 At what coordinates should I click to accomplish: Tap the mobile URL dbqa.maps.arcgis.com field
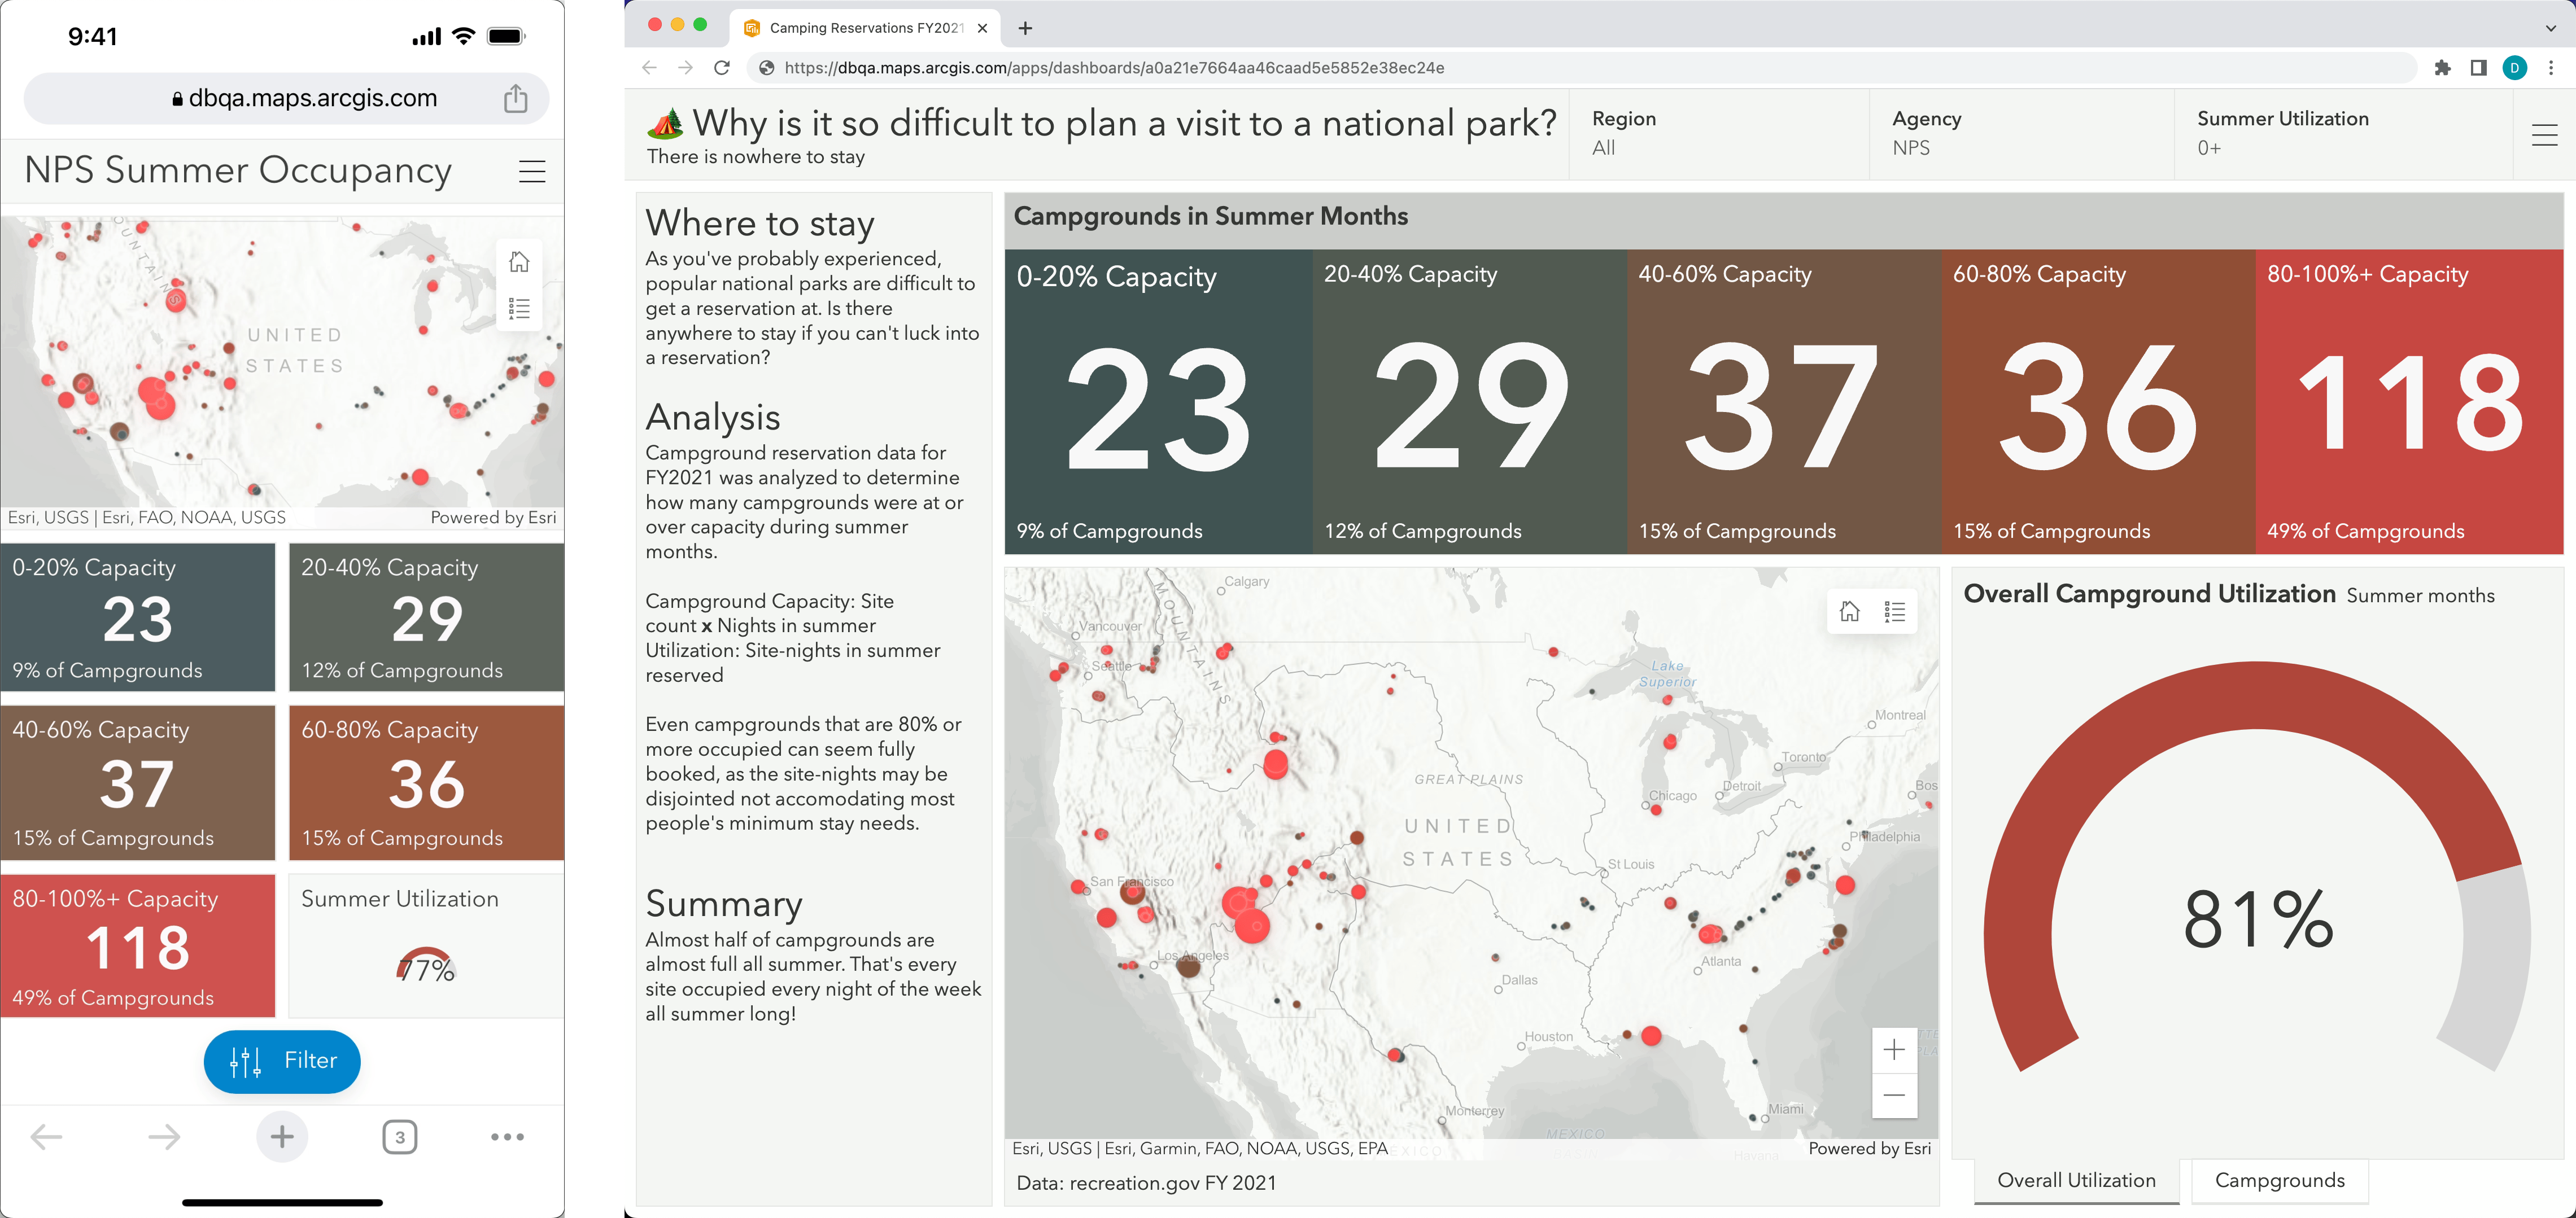tap(286, 98)
